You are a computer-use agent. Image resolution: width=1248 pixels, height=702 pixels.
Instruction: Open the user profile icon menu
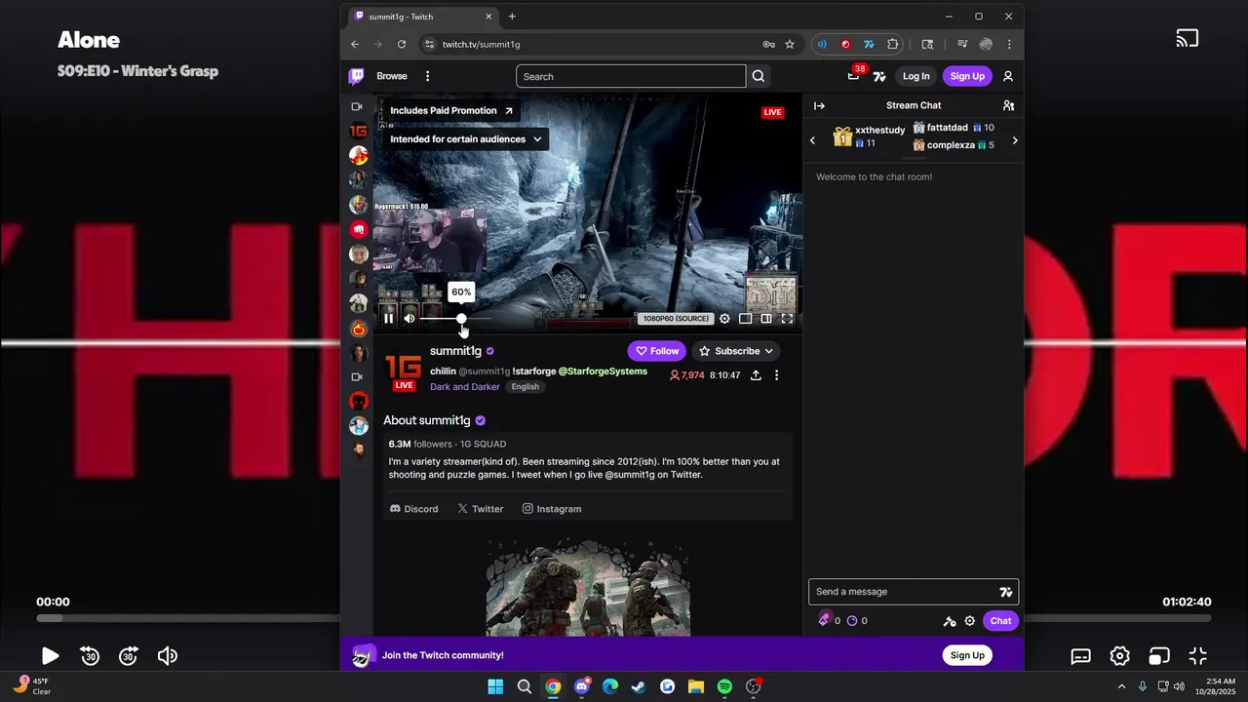(x=1008, y=76)
